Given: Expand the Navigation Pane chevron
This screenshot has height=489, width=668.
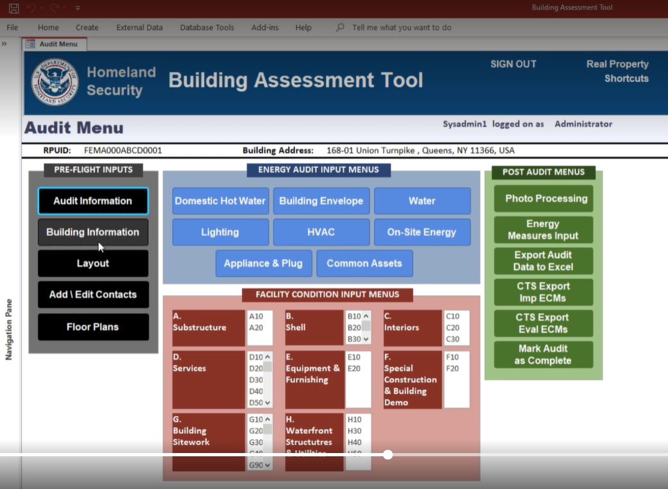Looking at the screenshot, I should coord(4,44).
